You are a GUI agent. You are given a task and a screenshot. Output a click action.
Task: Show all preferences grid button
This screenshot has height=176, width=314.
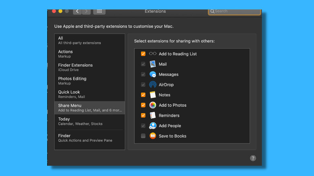pyautogui.click(x=99, y=11)
